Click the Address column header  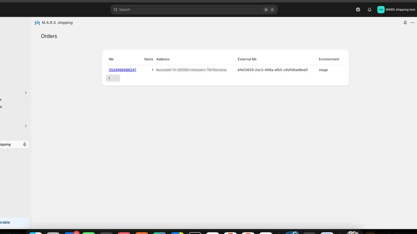coord(163,59)
